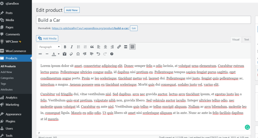
Task: Click the Grammarly icon in editor
Action: point(247,127)
